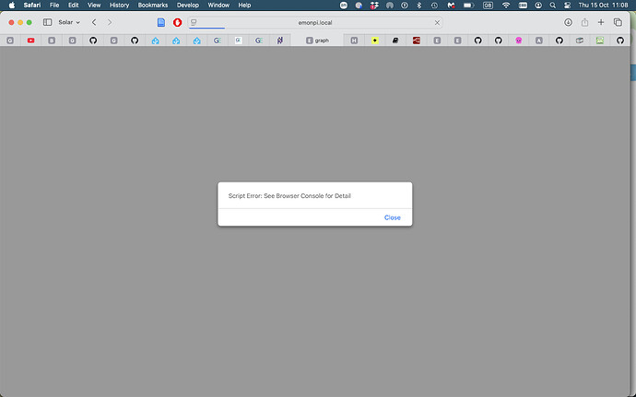This screenshot has width=636, height=397.
Task: Open the Solar tab group dropdown
Action: tap(69, 22)
